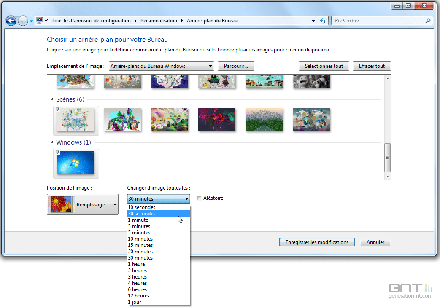Uncheck the Windows wallpaper checkbox
Image resolution: width=440 pixels, height=308 pixels.
57,152
